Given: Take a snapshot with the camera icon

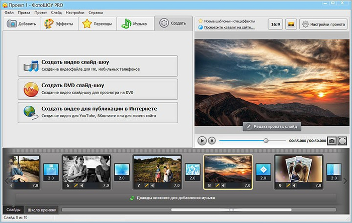Looking at the screenshot, I should click(332, 141).
